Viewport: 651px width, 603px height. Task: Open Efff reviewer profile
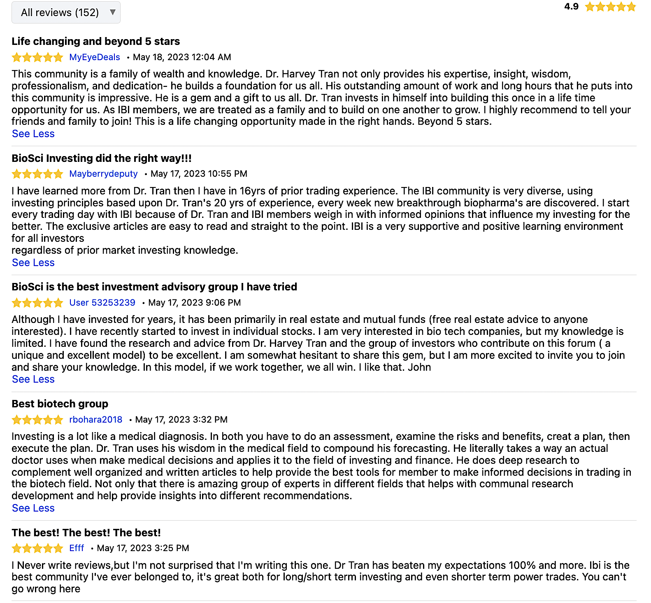click(x=77, y=548)
